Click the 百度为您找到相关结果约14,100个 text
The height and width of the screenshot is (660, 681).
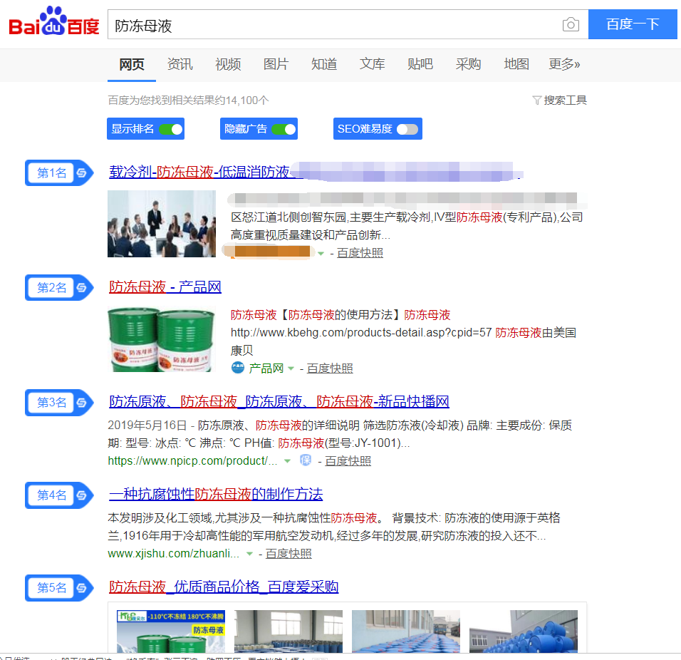[189, 100]
